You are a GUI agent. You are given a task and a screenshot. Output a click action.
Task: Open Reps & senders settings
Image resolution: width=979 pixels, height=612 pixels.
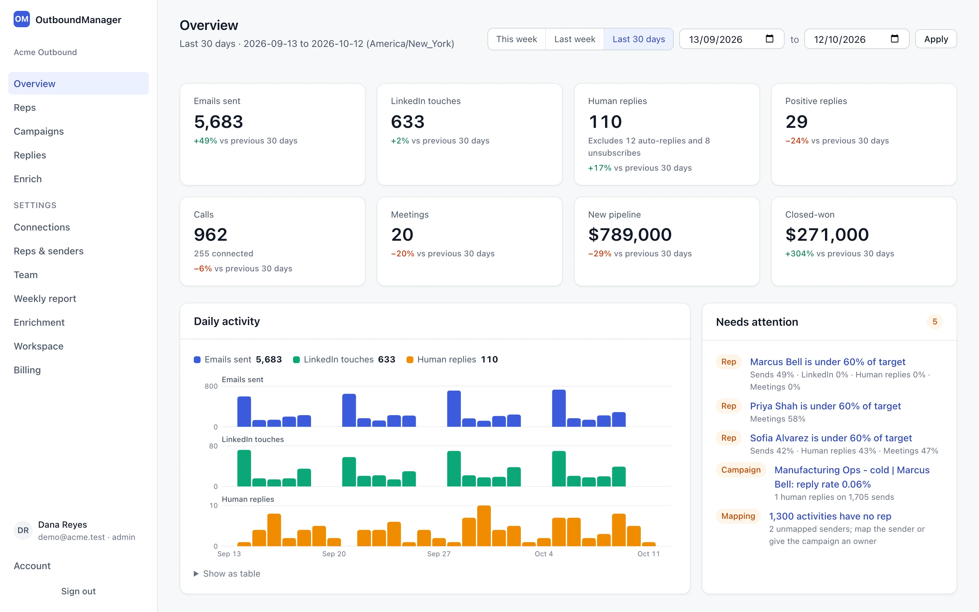[x=79, y=251]
